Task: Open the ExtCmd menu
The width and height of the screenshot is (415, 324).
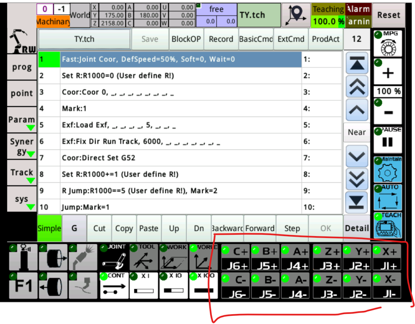Action: (x=291, y=39)
